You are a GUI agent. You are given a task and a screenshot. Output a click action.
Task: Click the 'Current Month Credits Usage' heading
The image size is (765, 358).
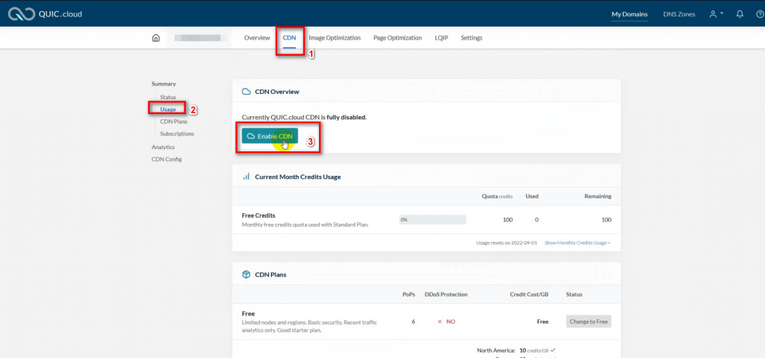coord(298,177)
